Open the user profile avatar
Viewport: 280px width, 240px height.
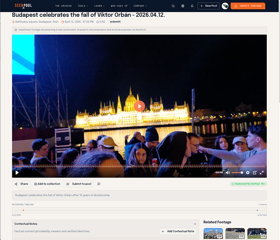(x=225, y=6)
